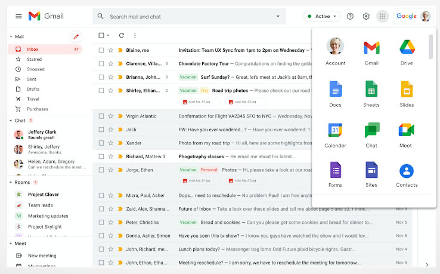Open the Starred mail folder
440x274 pixels.
34,59
